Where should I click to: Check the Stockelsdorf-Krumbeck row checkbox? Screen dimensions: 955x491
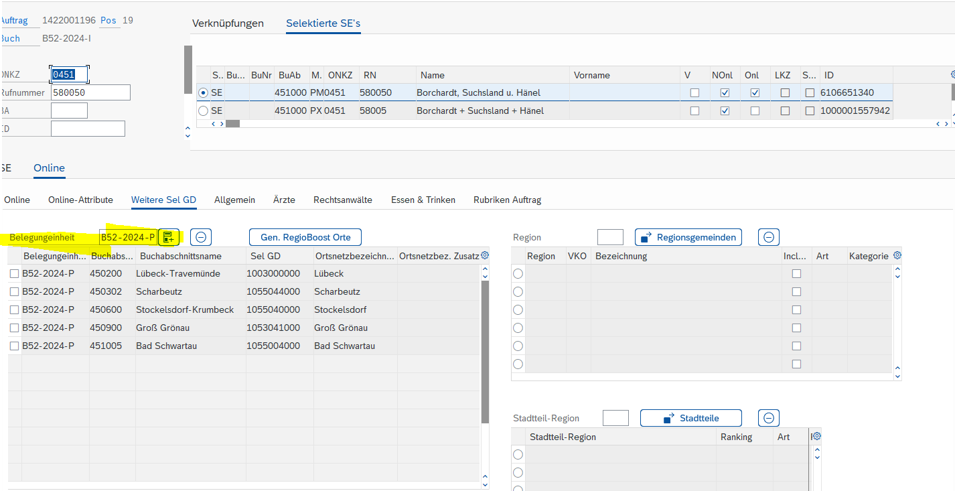click(x=14, y=309)
